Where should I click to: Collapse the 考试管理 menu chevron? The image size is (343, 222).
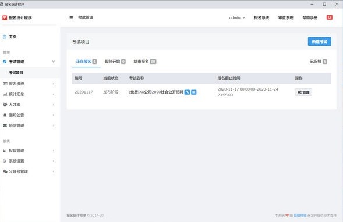[x=54, y=62]
